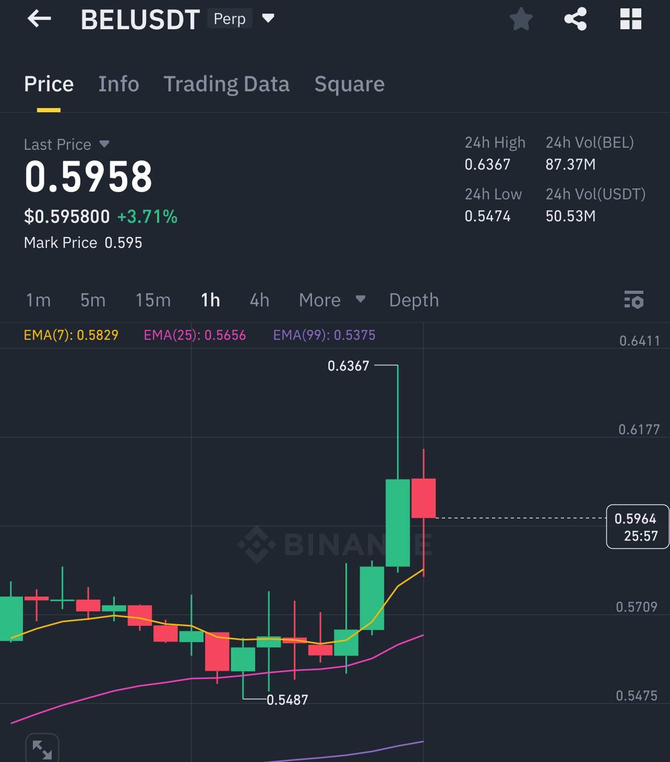Share this BELUSDT chart
The image size is (670, 762).
575,19
